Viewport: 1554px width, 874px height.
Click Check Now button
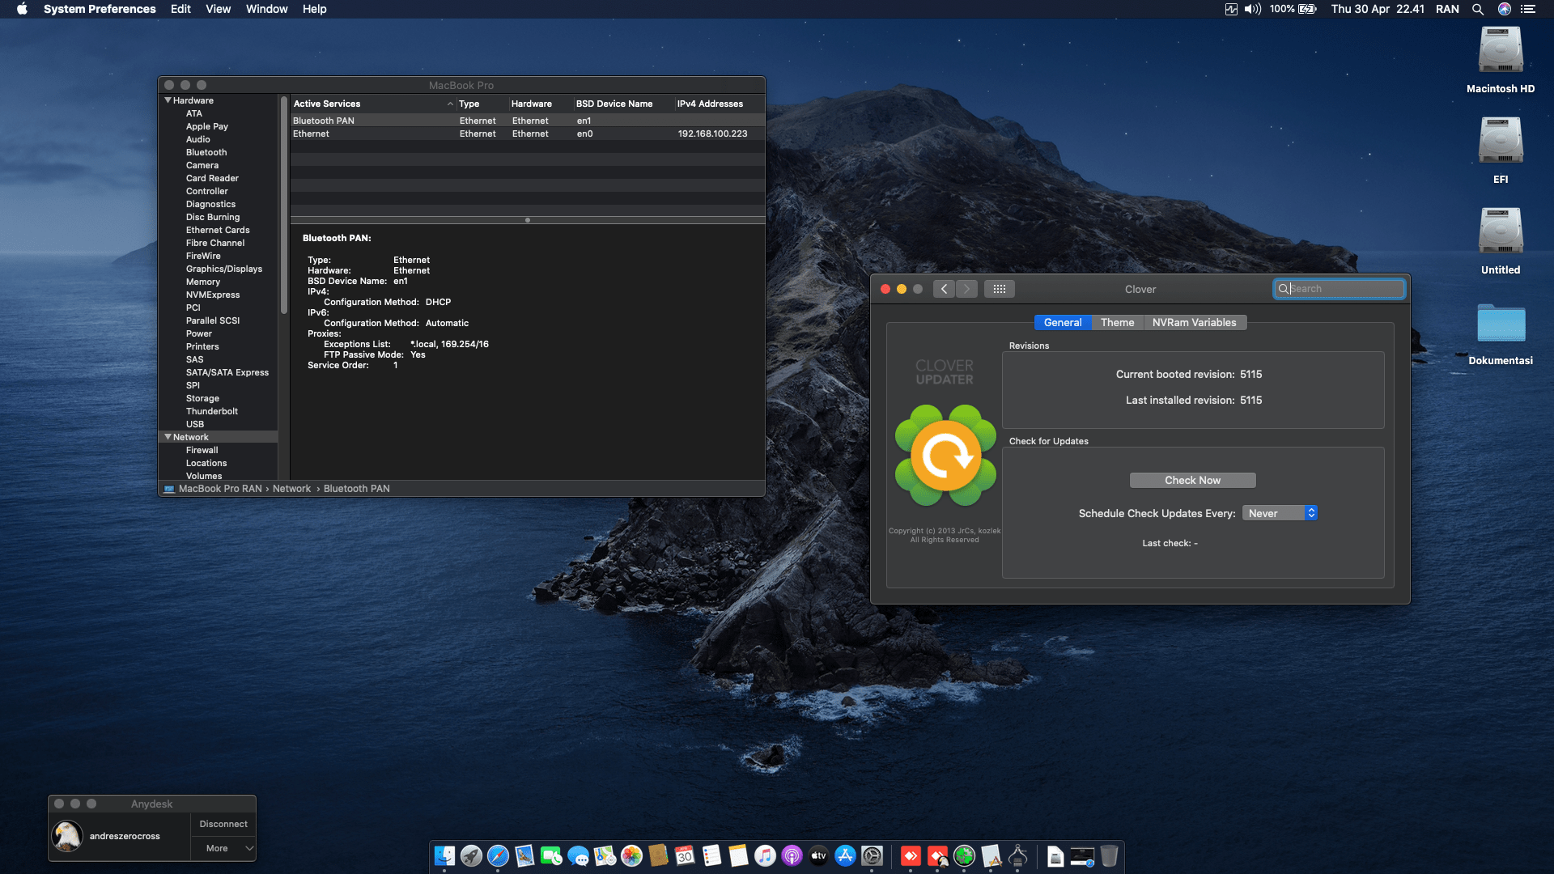tap(1192, 480)
